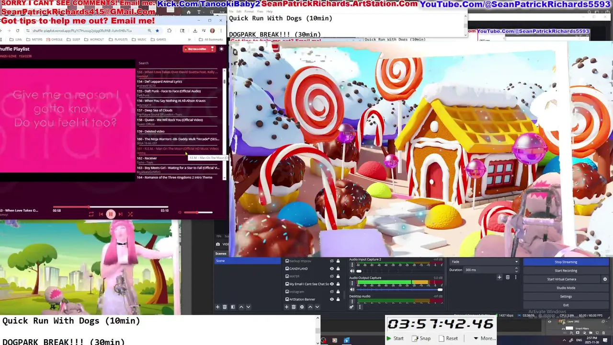Image resolution: width=613 pixels, height=345 pixels.
Task: Open virtual camera settings gear
Action: click(x=605, y=279)
